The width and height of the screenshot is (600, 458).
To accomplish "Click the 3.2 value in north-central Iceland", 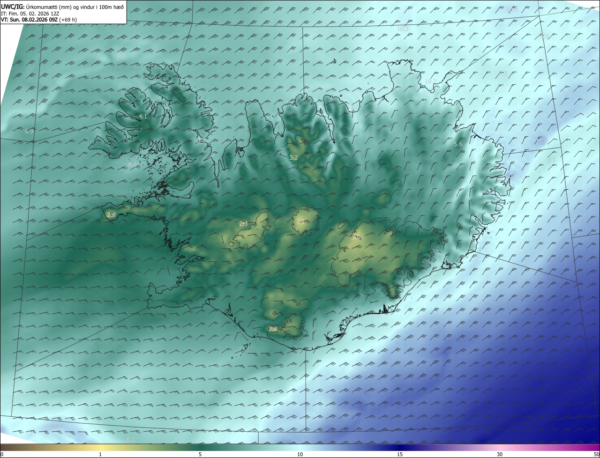I will pos(294,158).
